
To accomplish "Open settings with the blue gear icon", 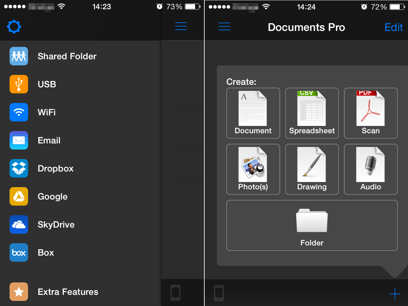I will pos(14,27).
